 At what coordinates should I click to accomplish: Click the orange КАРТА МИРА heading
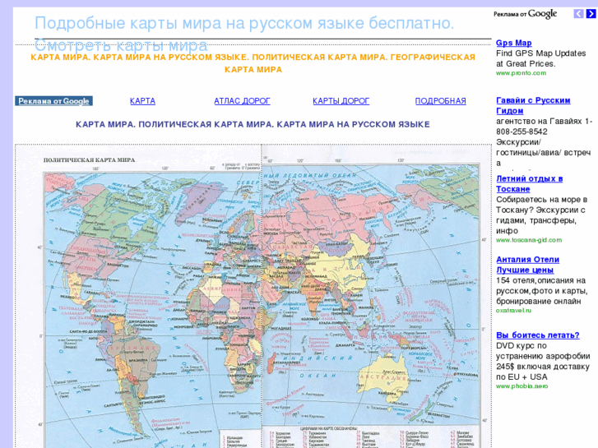(253, 63)
